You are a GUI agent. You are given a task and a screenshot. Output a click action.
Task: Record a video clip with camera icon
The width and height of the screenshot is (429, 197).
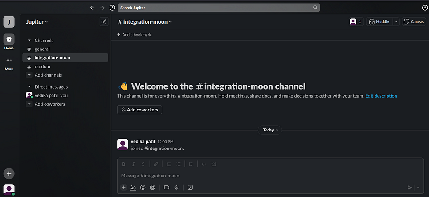pos(167,188)
